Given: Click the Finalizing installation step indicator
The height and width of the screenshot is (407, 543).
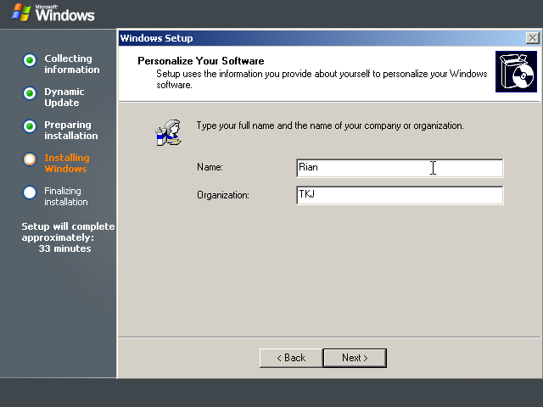Looking at the screenshot, I should [30, 192].
